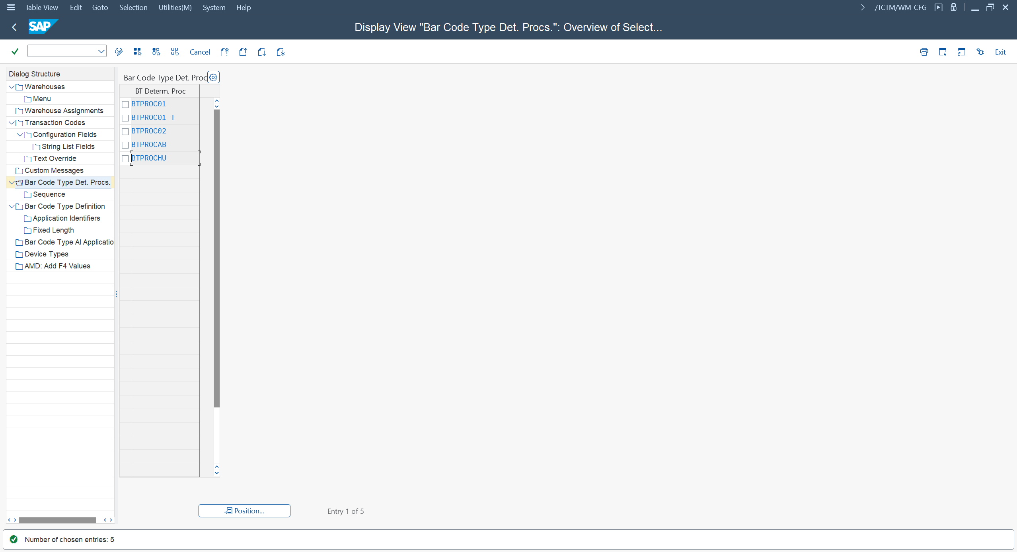This screenshot has height=552, width=1017.
Task: Select the BTPROC02 row checkbox
Action: click(125, 131)
